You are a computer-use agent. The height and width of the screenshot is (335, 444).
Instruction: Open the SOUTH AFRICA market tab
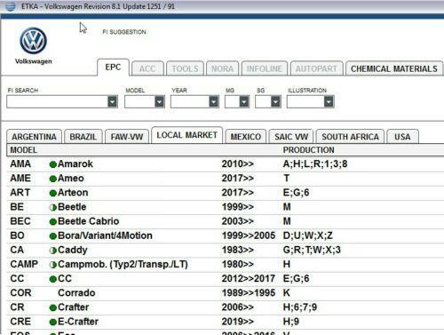coord(350,137)
